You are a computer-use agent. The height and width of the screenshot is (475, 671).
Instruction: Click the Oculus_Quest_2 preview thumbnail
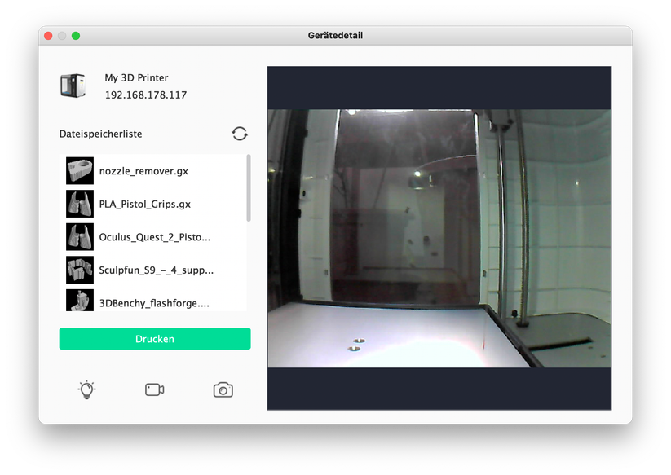tap(80, 237)
